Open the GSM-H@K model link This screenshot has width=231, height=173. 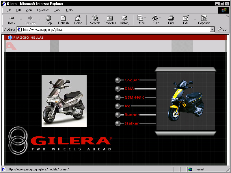(x=134, y=97)
